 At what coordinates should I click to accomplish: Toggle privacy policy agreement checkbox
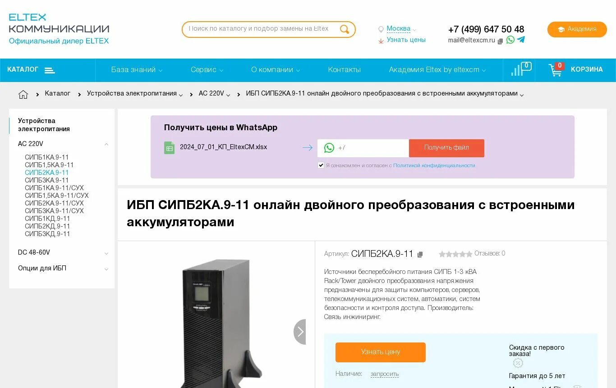(x=321, y=165)
